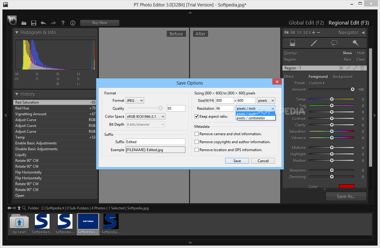Image resolution: width=380 pixels, height=248 pixels.
Task: Check Remove location and GPS information
Action: click(x=197, y=150)
